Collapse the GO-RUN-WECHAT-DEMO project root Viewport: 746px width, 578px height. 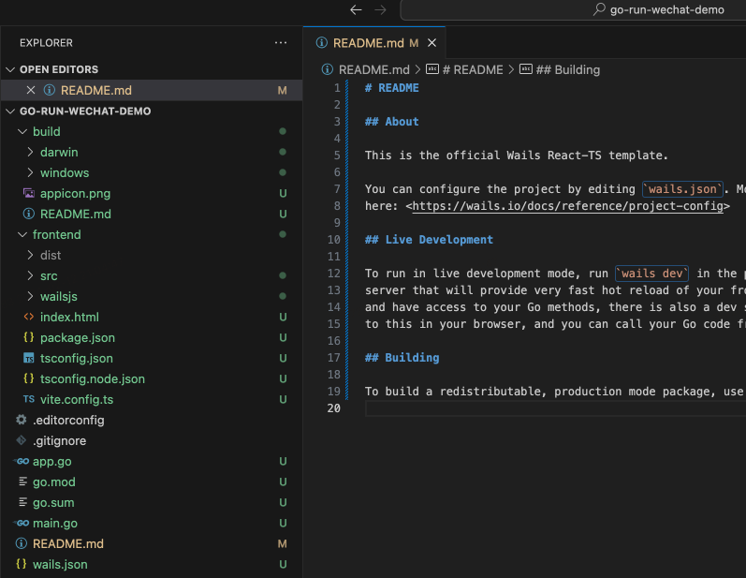point(11,111)
